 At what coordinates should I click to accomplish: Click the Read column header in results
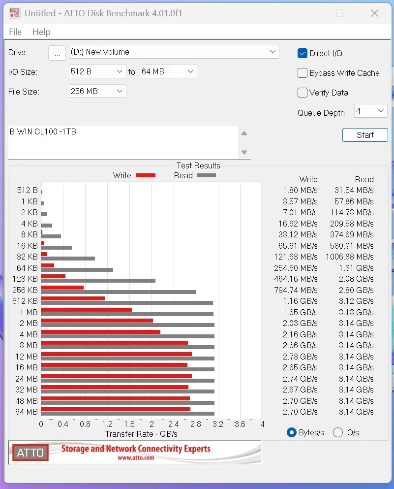(x=364, y=179)
